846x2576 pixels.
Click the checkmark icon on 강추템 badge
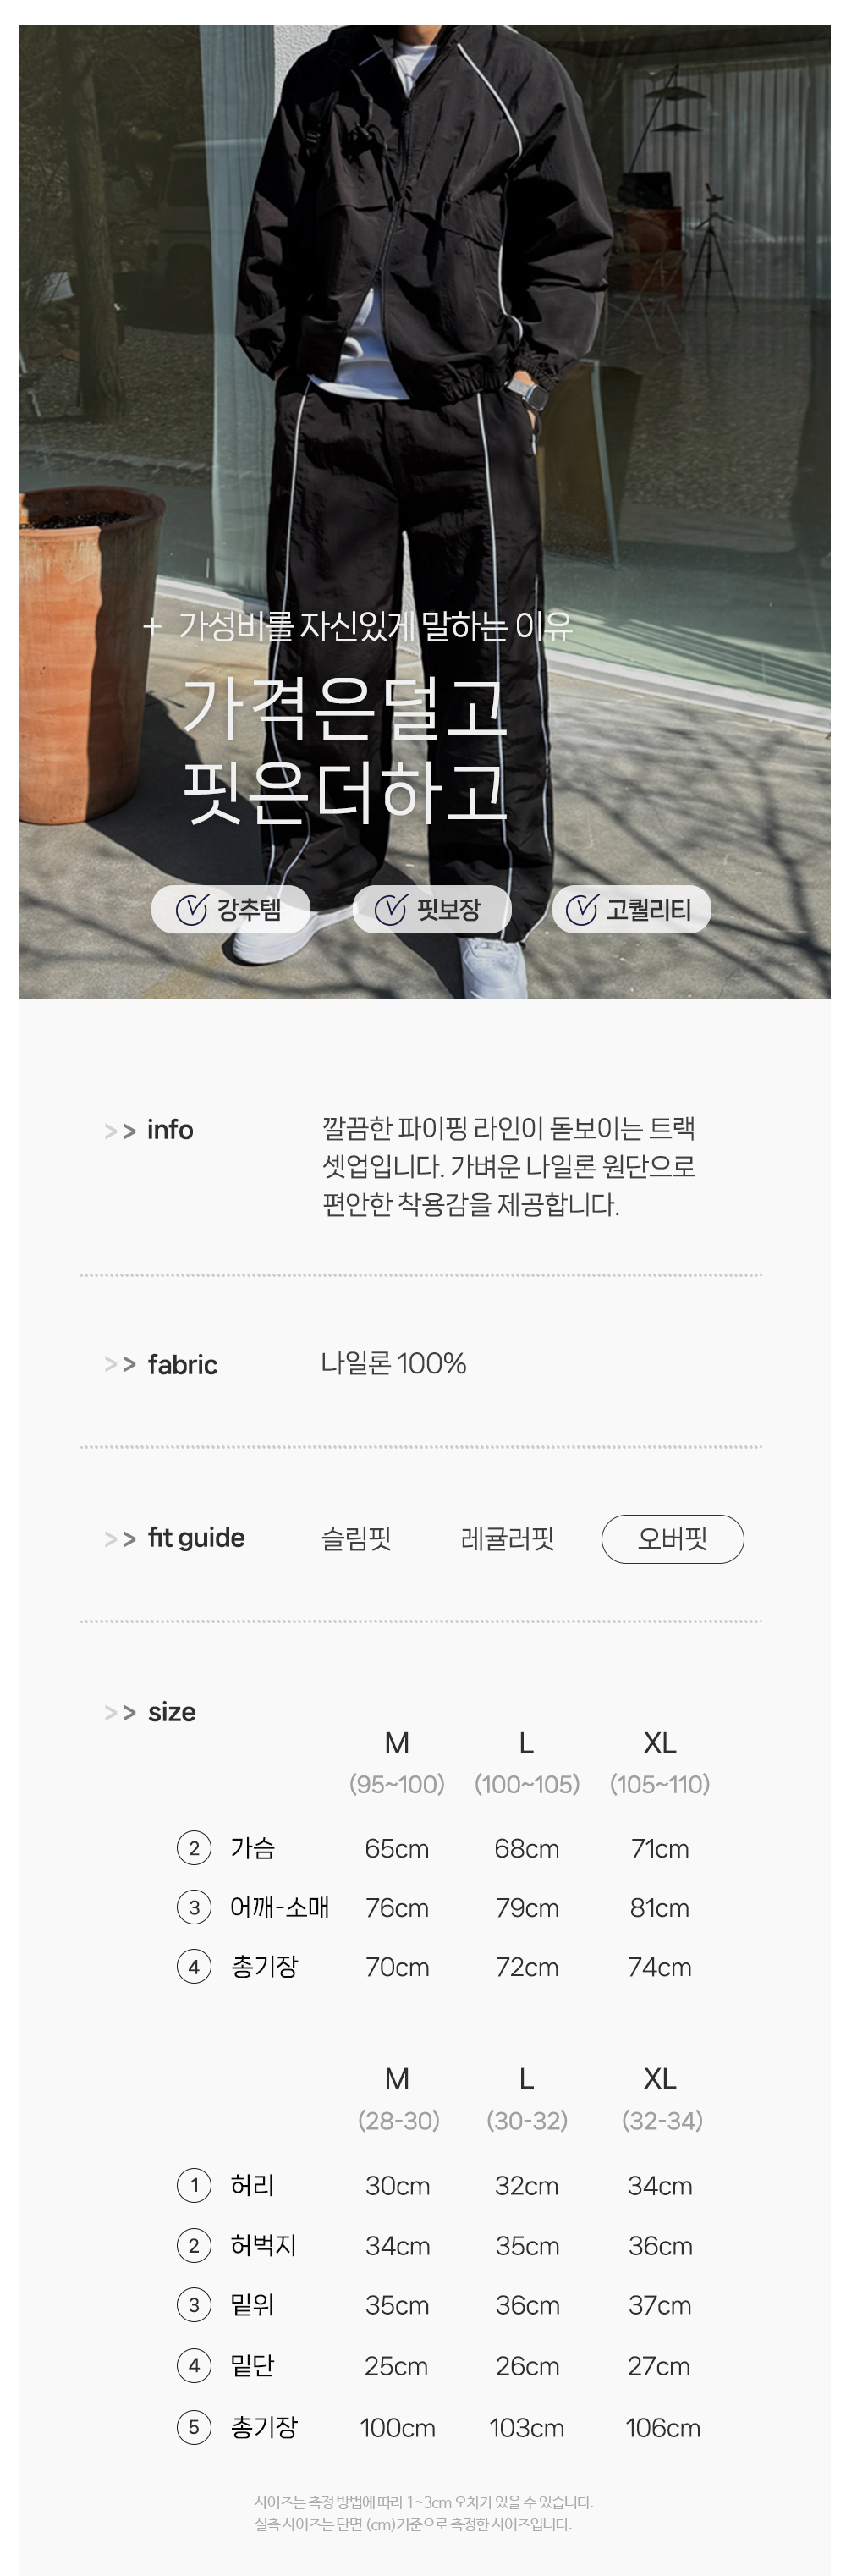[192, 910]
